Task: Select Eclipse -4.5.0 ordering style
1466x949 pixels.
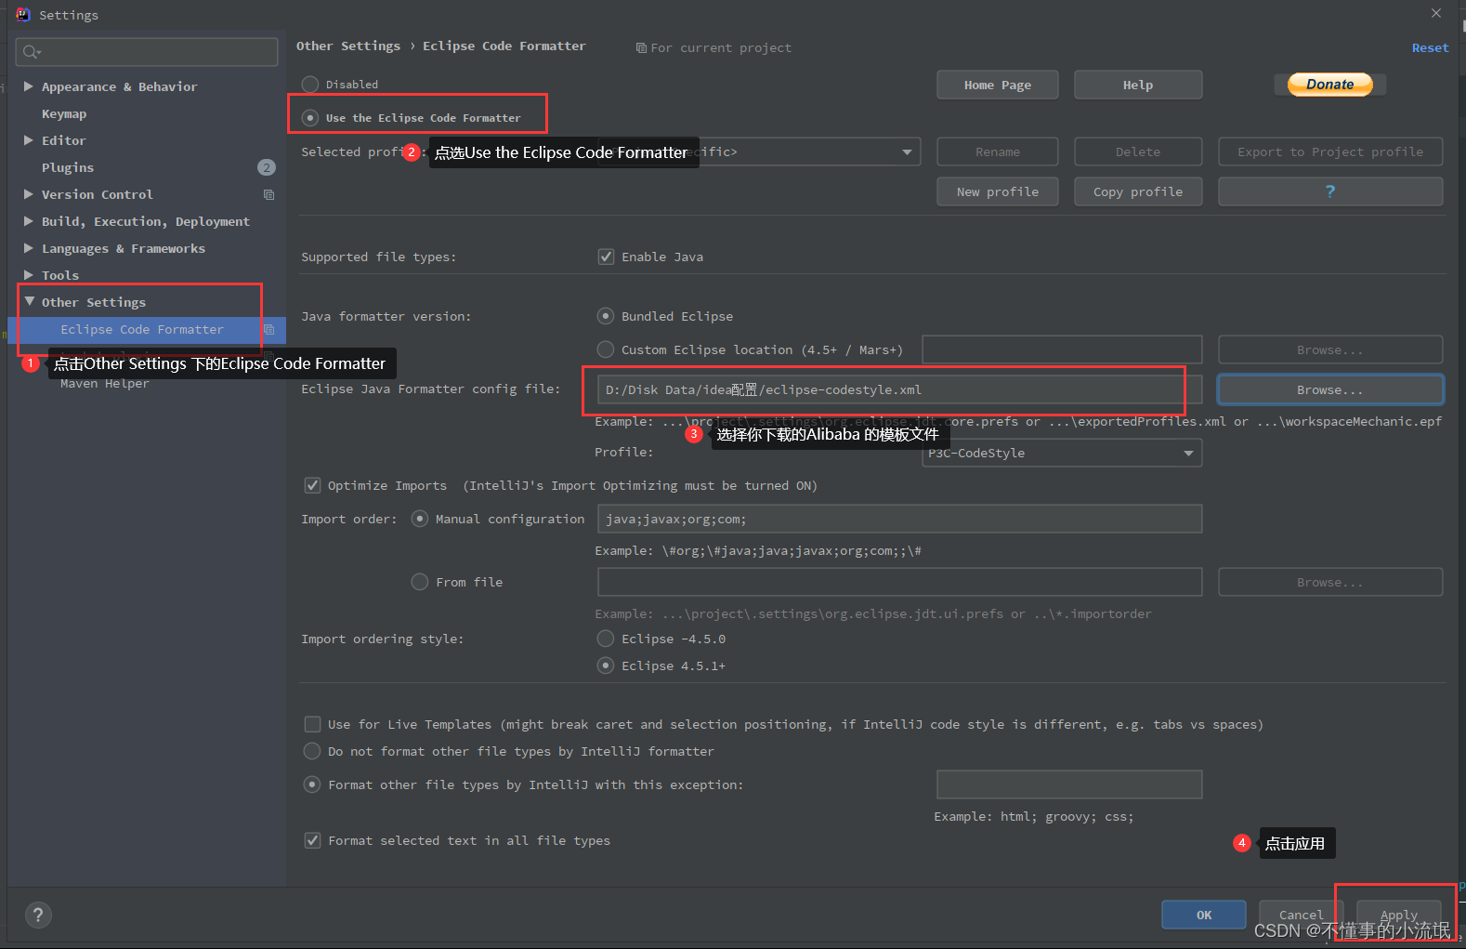Action: [606, 639]
